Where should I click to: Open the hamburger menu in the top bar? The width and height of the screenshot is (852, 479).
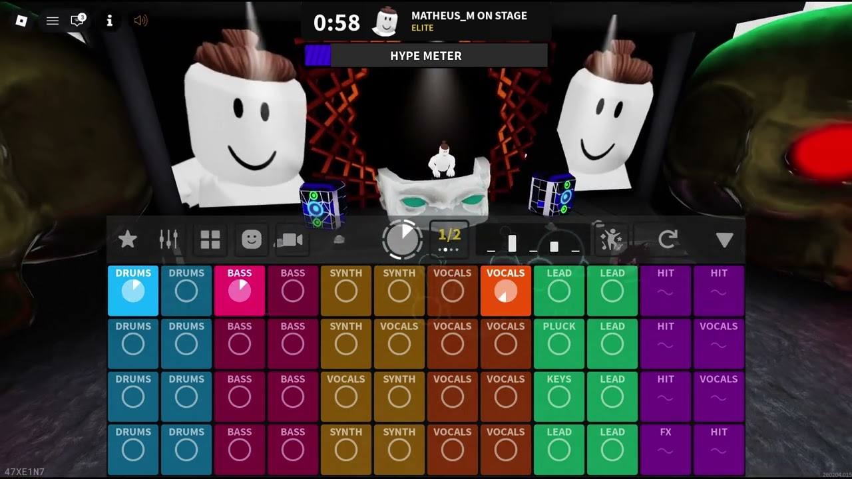point(53,21)
